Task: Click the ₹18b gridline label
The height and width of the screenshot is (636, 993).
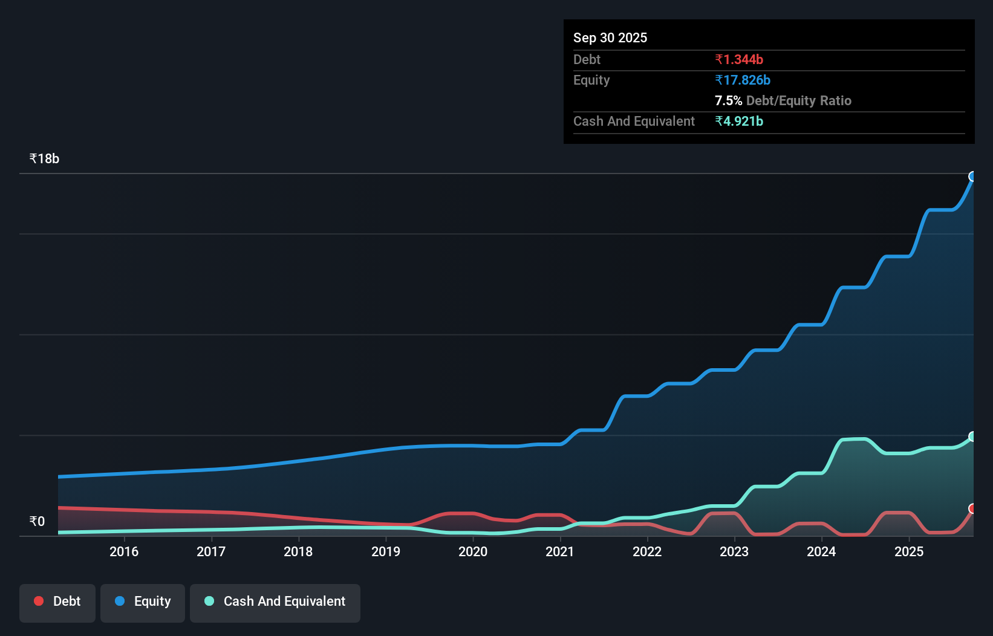Action: point(43,158)
